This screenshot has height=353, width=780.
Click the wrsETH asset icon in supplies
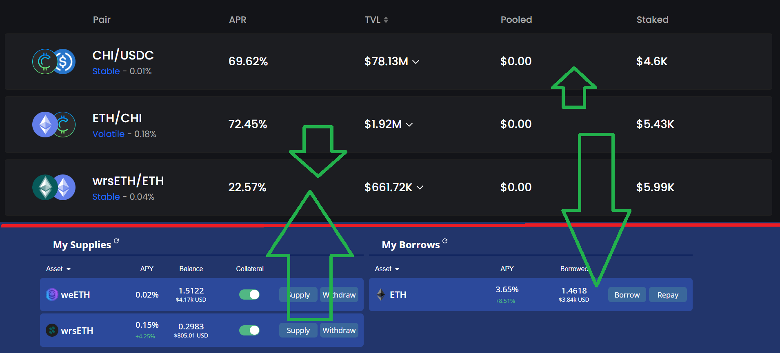pos(52,330)
